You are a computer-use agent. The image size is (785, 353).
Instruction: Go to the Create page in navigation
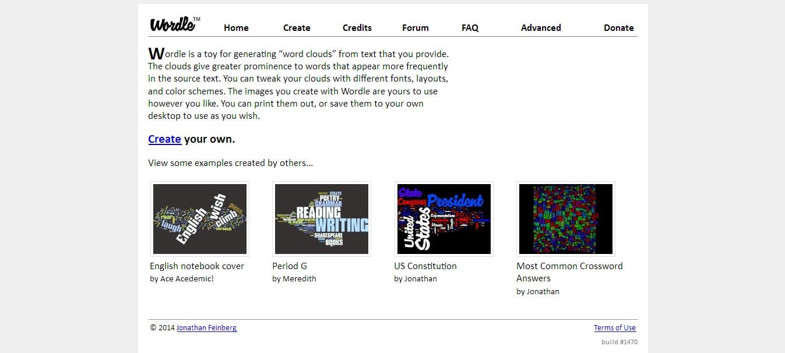297,28
